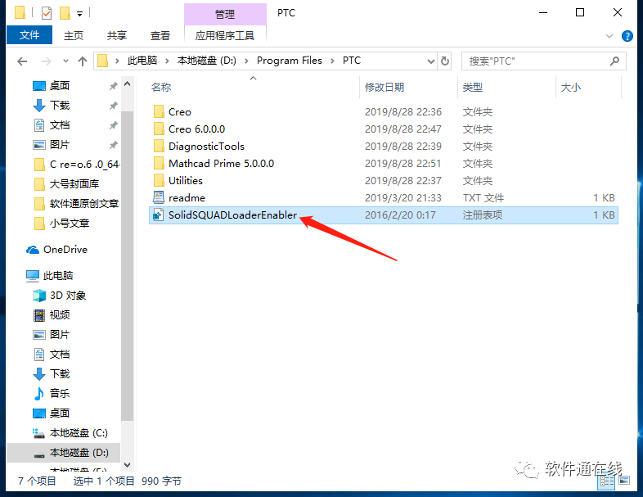Click the 2019/3/20 21:33 date of readme
The height and width of the screenshot is (497, 643).
(403, 198)
